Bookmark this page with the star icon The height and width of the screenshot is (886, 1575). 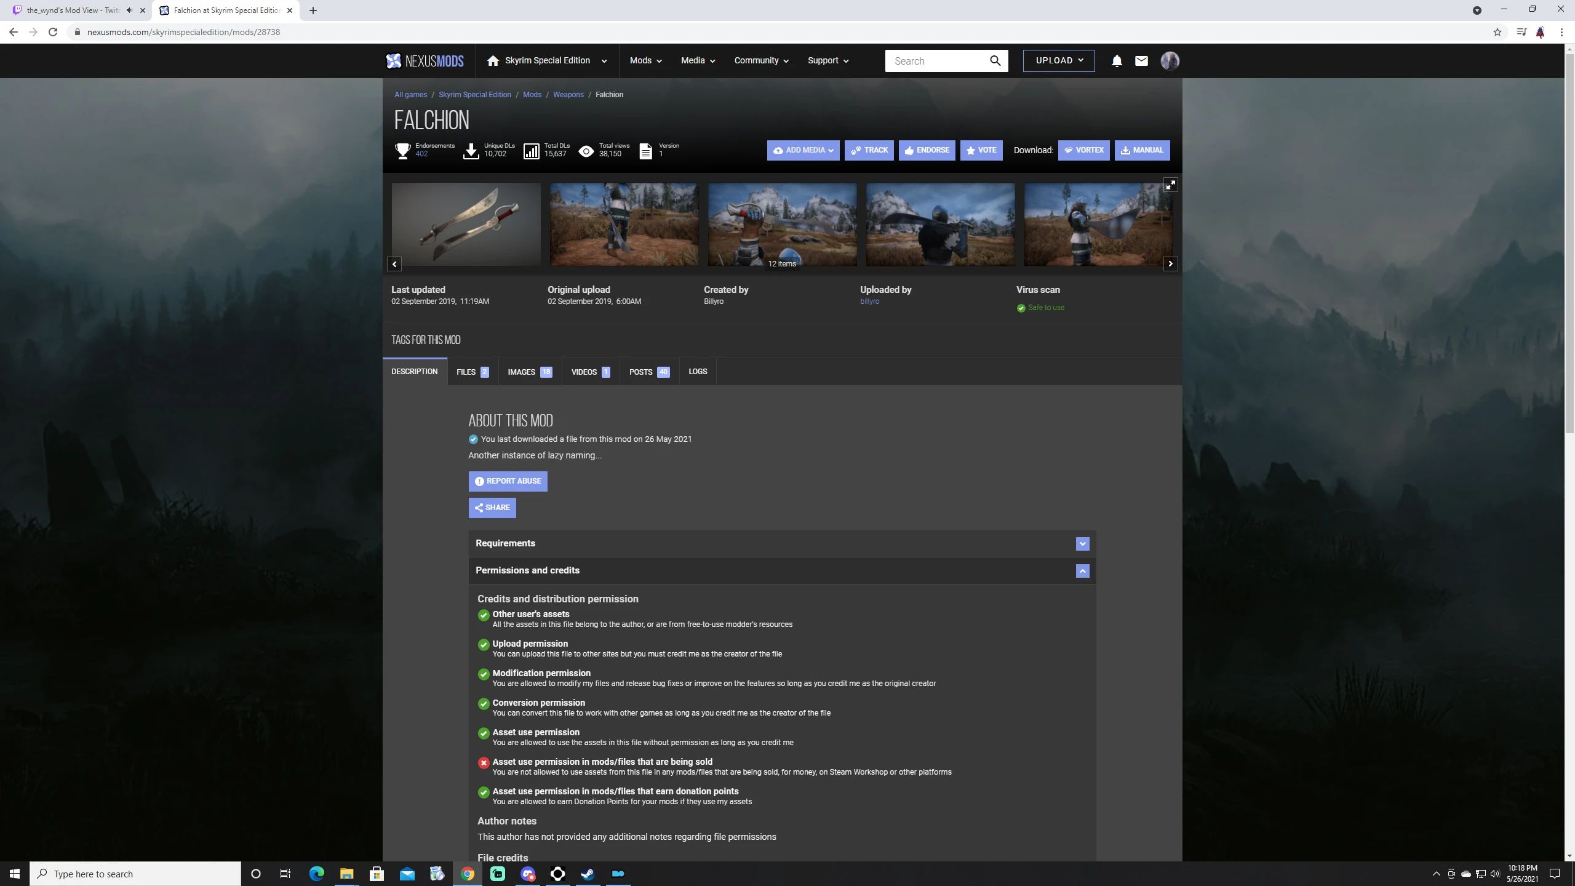click(1497, 31)
